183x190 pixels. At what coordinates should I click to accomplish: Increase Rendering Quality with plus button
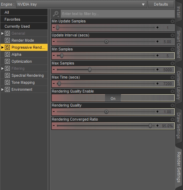pos(157,111)
